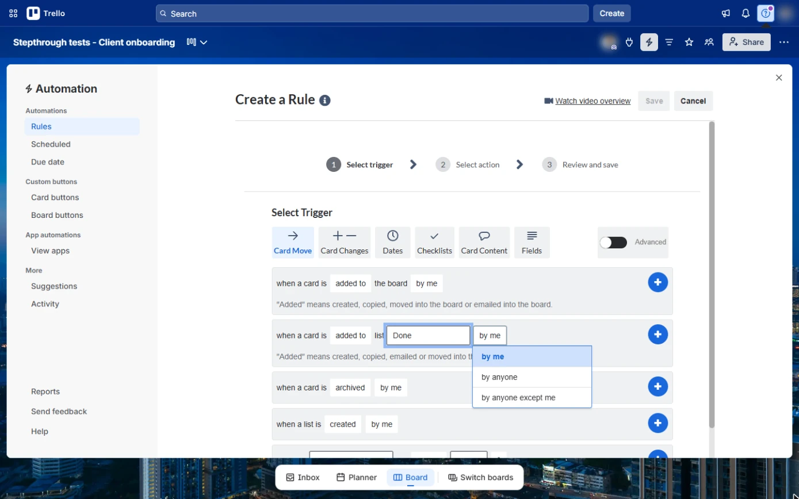The width and height of the screenshot is (799, 499).
Task: Choose 'by anyone' from the dropdown
Action: tap(532, 377)
